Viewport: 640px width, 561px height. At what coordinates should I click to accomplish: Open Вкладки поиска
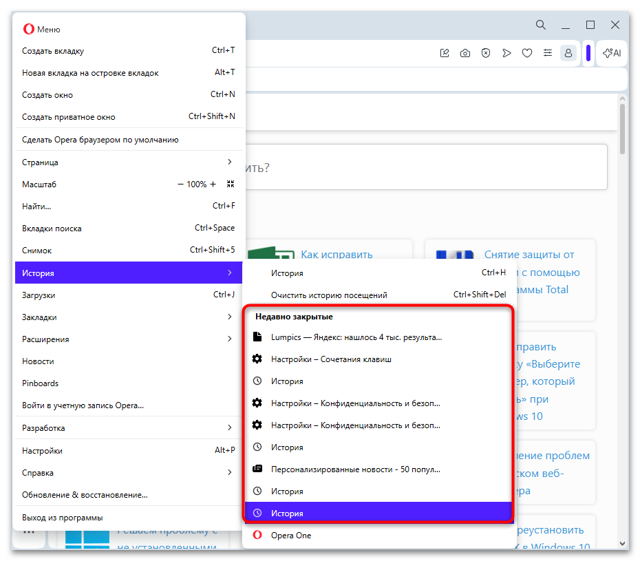[129, 229]
